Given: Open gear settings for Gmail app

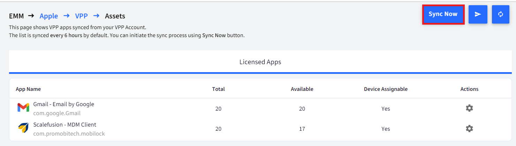Looking at the screenshot, I should point(469,108).
